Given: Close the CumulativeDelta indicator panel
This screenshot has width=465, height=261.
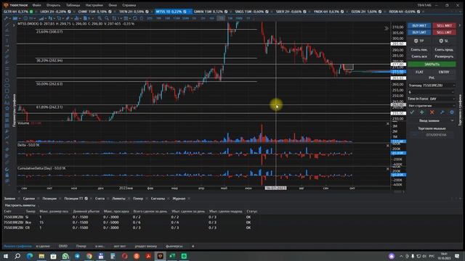Looking at the screenshot, I should click(x=387, y=169).
